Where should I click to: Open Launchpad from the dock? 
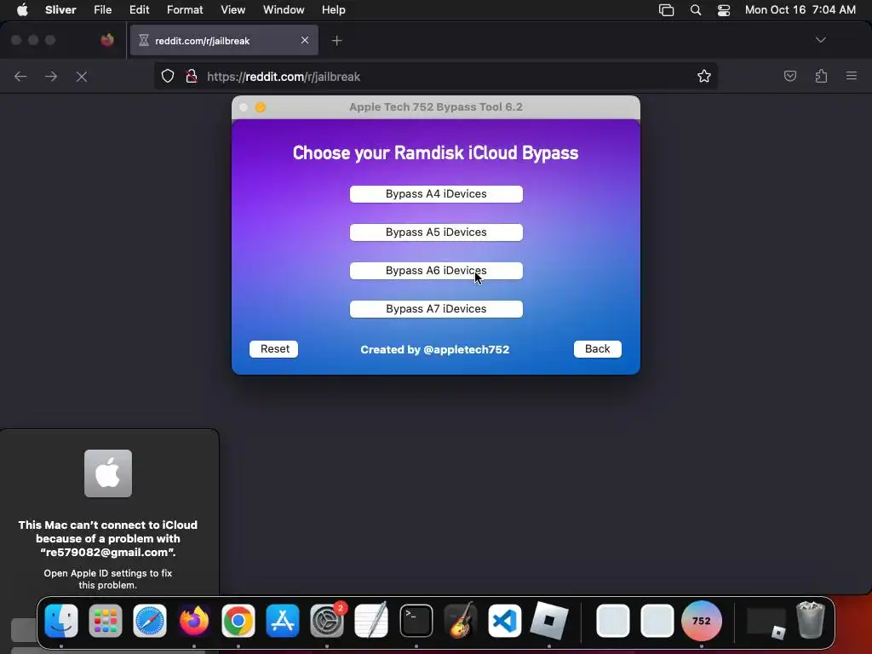[x=105, y=621]
